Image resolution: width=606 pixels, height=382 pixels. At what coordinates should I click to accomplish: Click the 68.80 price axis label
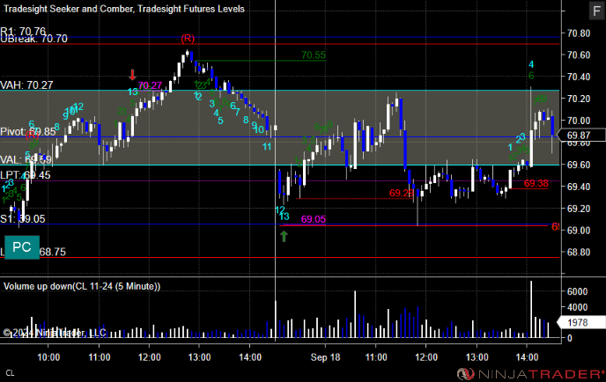point(579,253)
